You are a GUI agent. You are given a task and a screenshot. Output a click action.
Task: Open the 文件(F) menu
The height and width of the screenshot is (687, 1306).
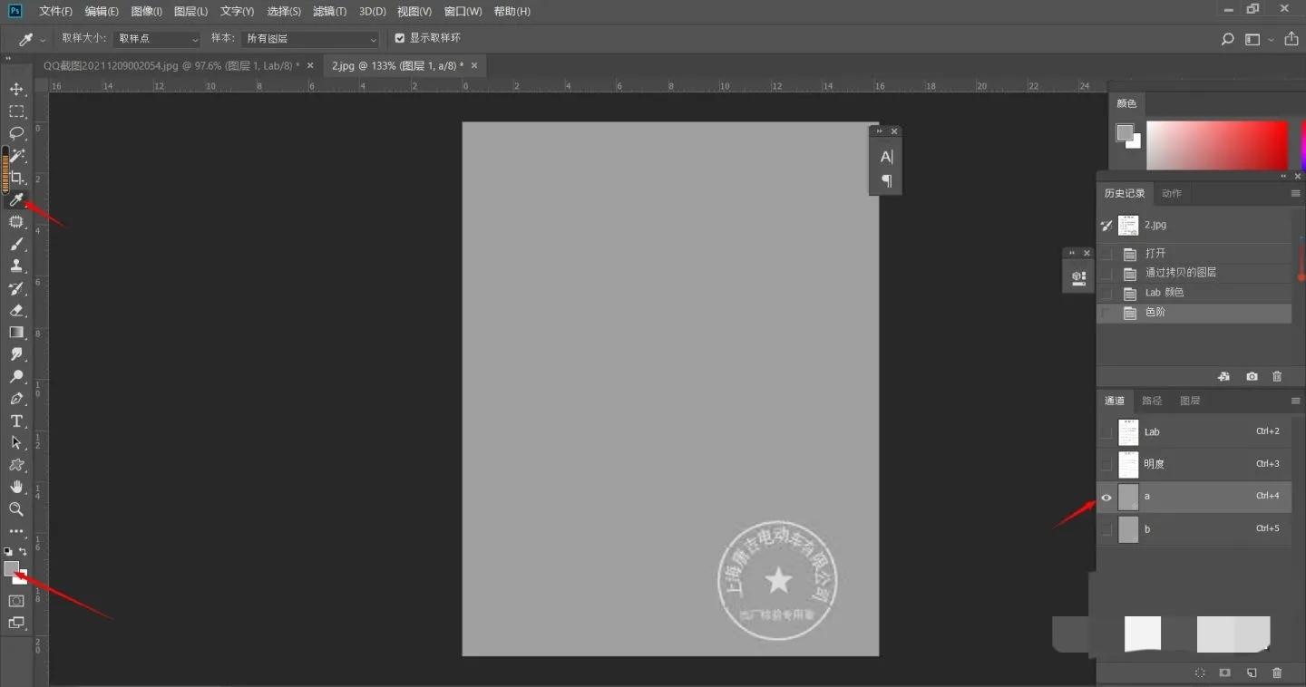56,12
